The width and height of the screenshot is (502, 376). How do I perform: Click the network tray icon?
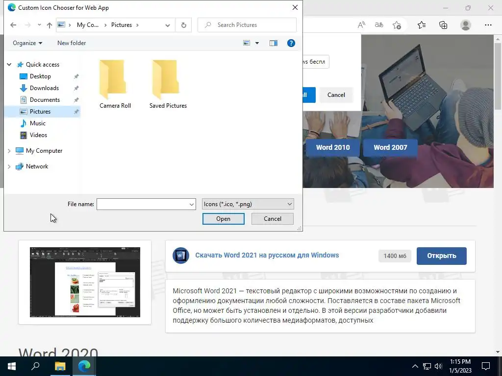427,366
